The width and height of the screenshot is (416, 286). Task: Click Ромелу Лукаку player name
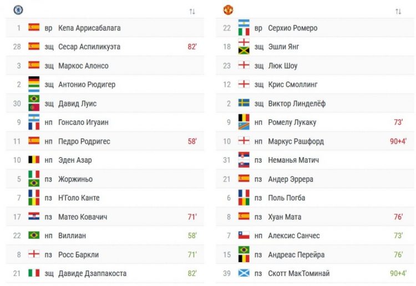click(292, 122)
